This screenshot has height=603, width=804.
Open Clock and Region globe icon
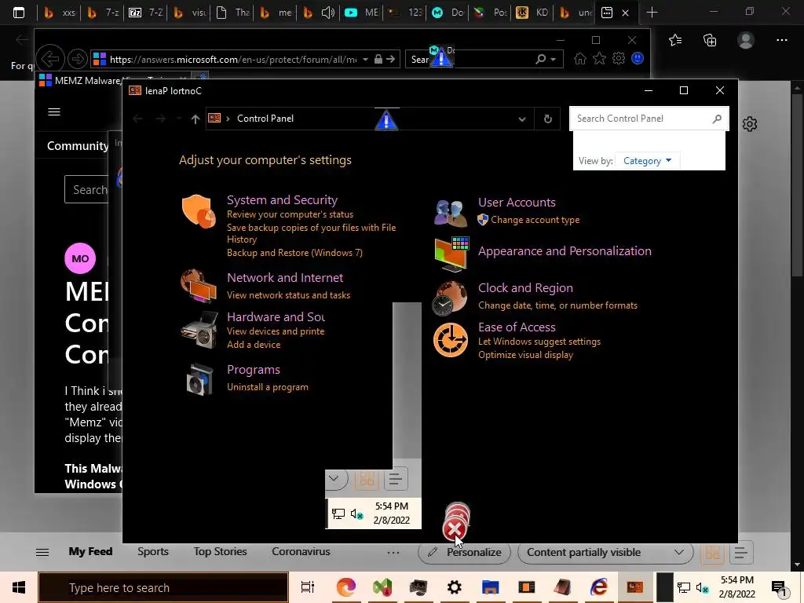449,298
